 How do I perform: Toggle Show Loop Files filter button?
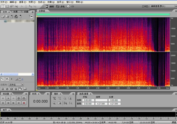[x=7, y=89]
